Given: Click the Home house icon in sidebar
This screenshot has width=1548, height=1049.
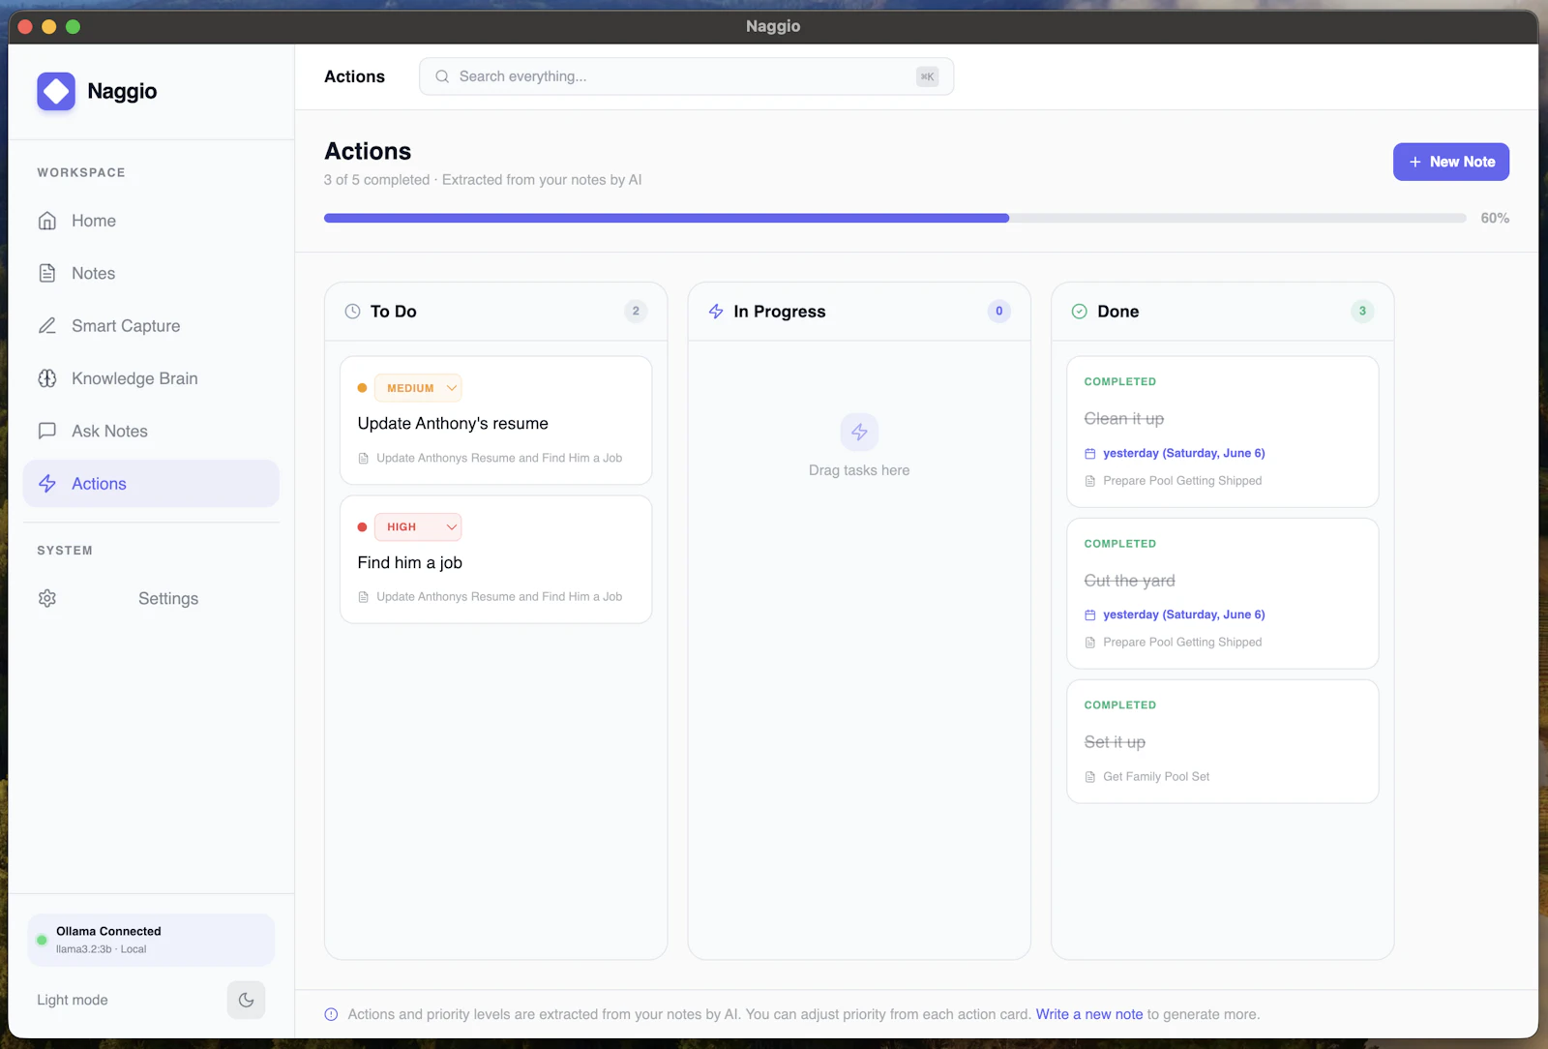Looking at the screenshot, I should [x=47, y=221].
